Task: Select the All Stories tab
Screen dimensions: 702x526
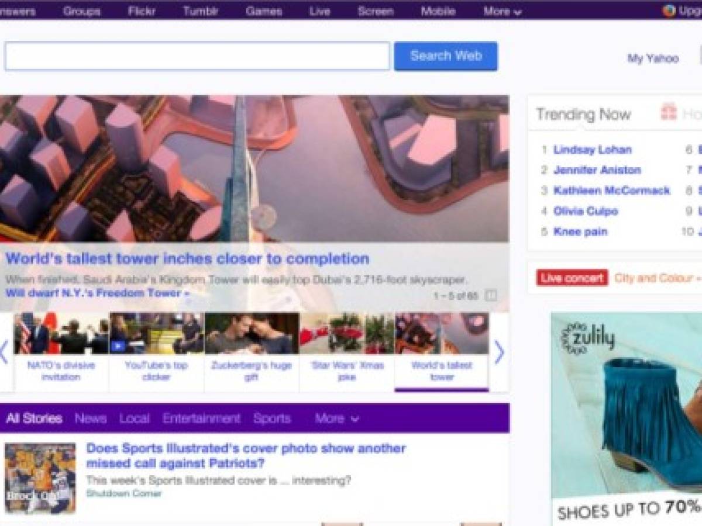Action: coord(34,418)
